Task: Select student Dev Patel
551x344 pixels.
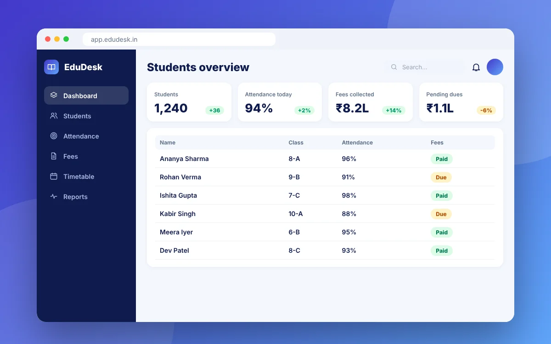Action: click(174, 250)
